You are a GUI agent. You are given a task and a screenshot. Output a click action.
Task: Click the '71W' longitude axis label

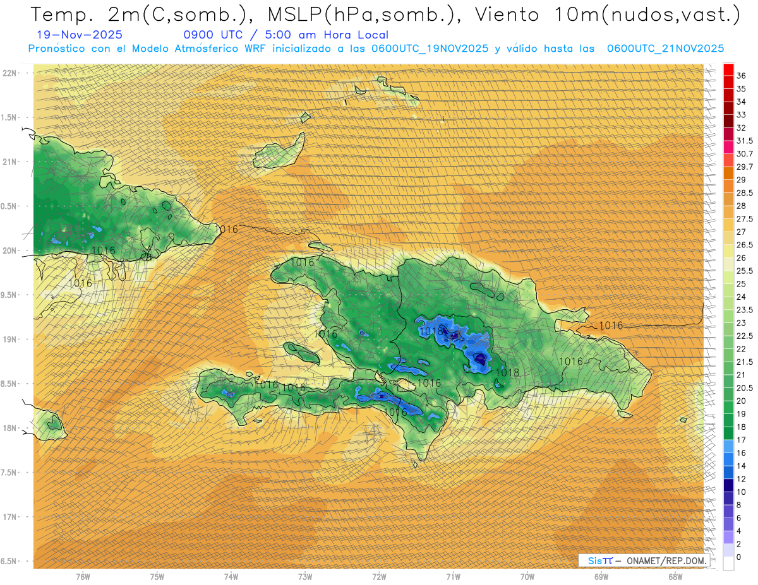[x=453, y=576]
